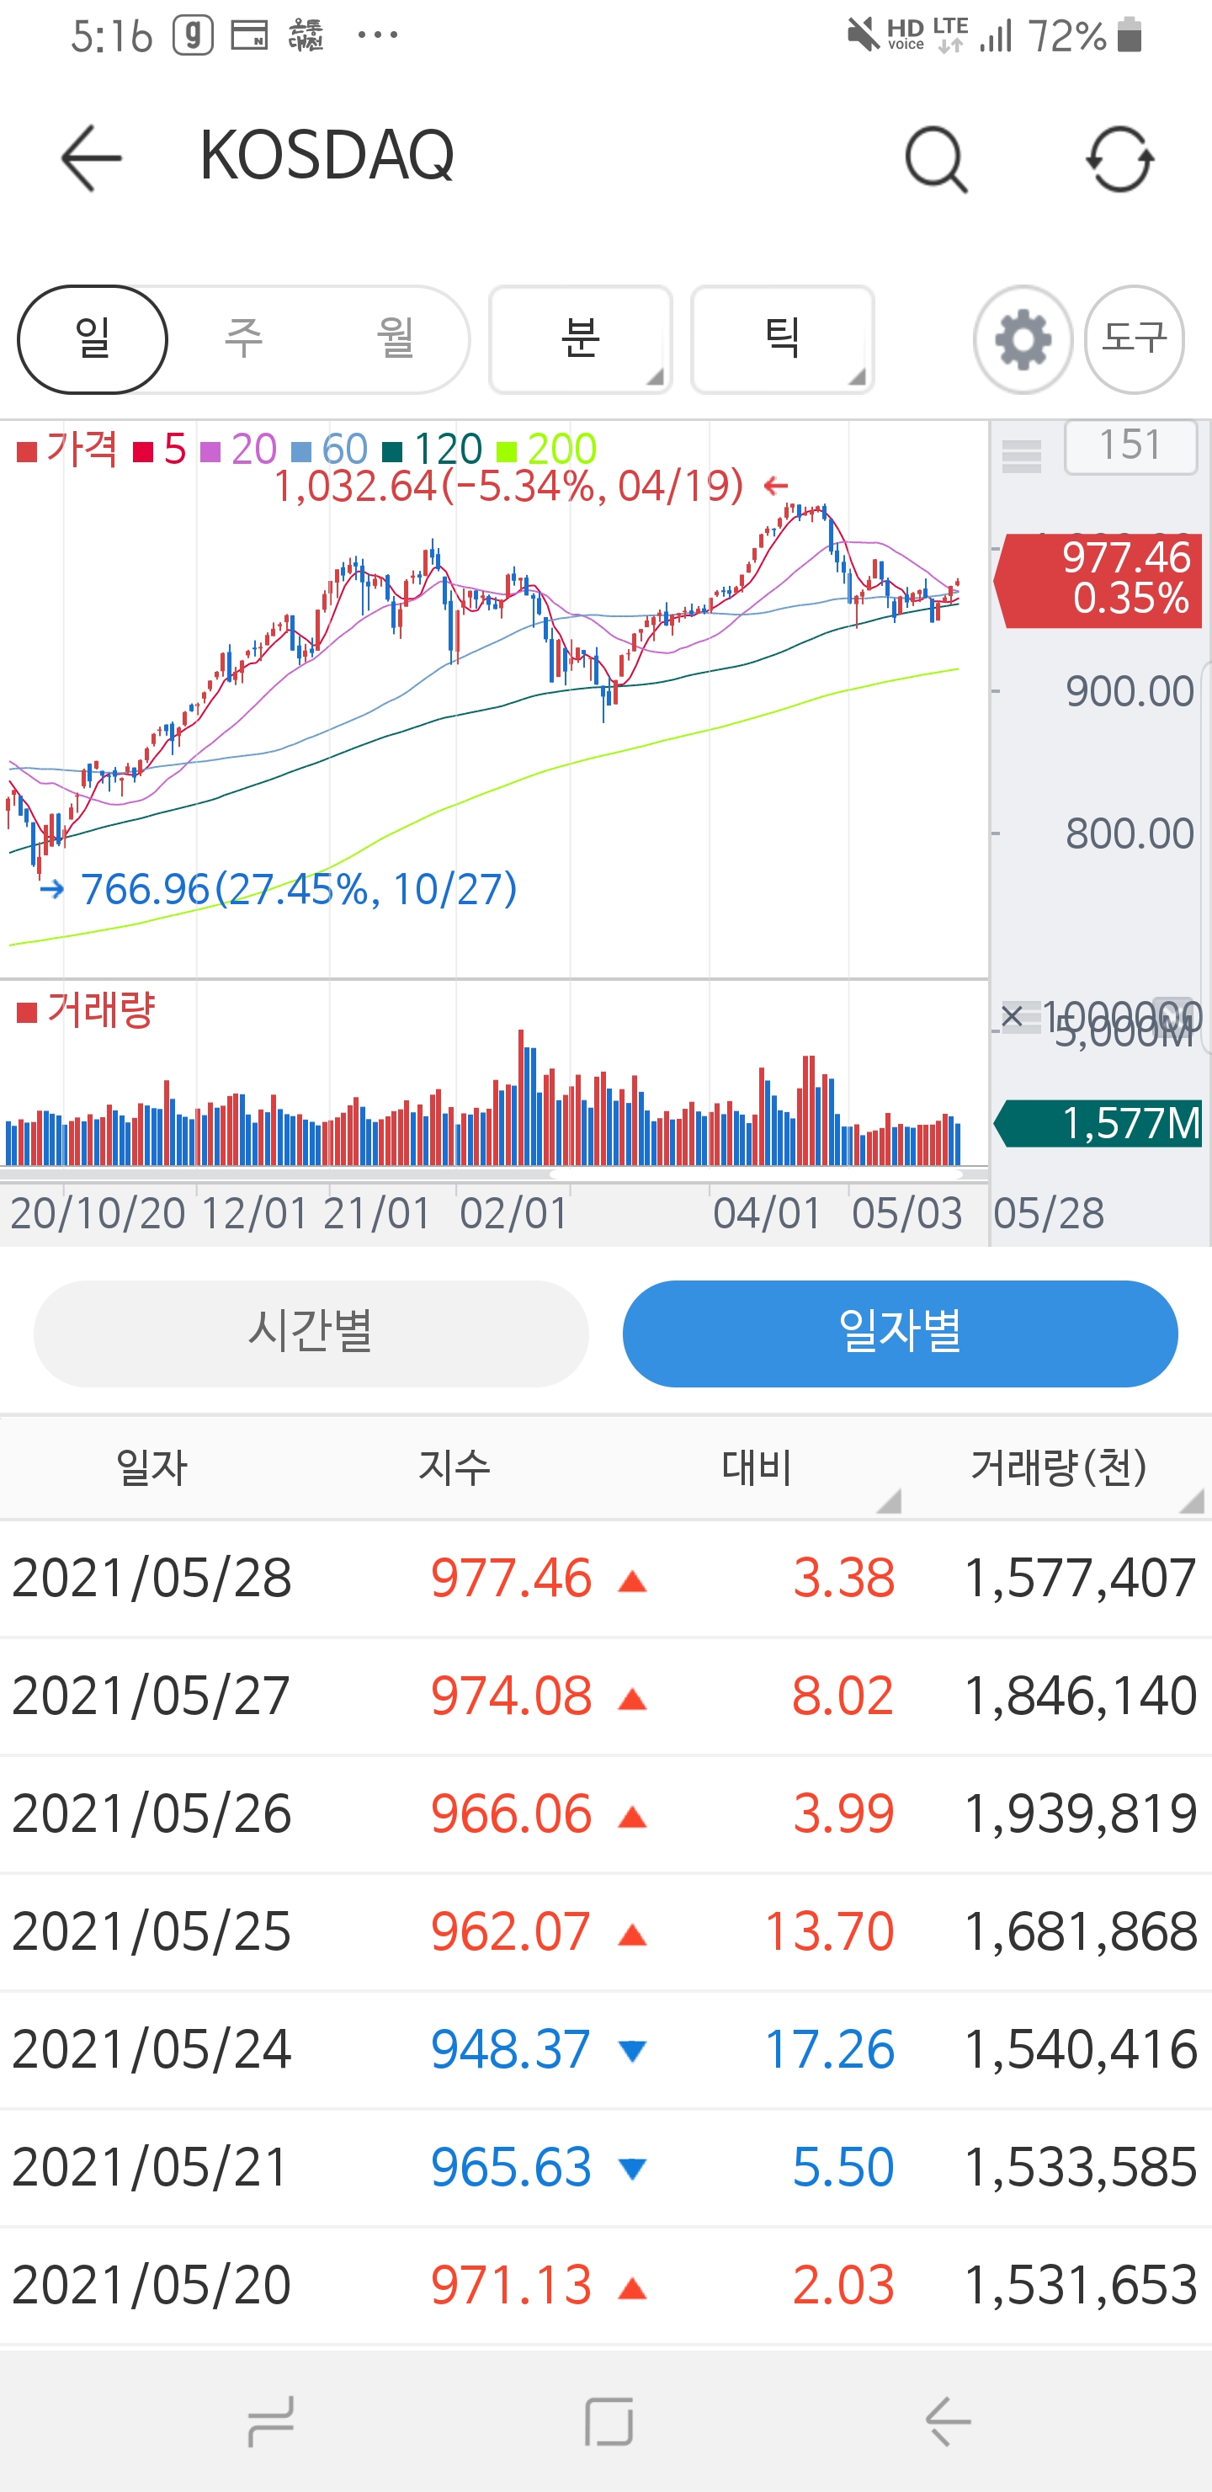Tap the chart list lines icon

coord(1022,455)
